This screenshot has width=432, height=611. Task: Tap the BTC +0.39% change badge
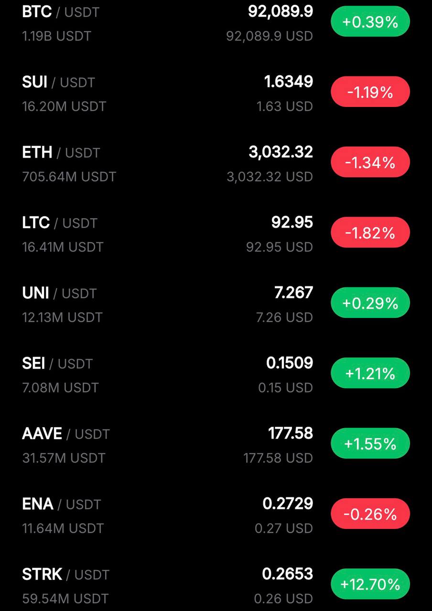click(370, 21)
